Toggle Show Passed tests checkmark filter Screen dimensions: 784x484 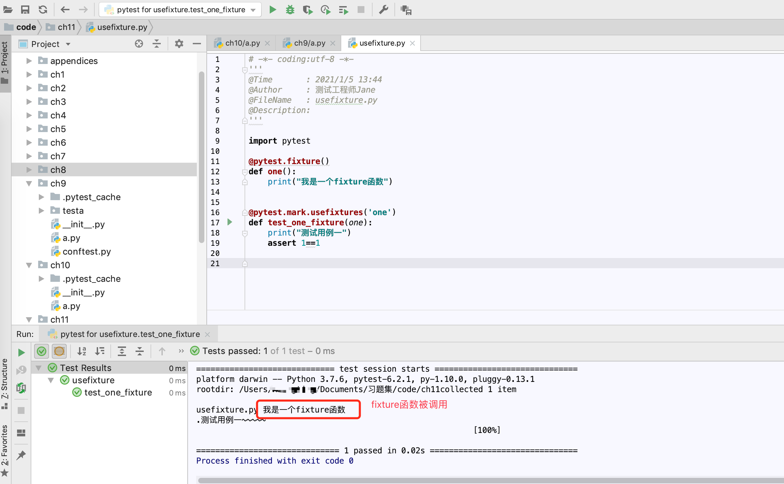42,351
